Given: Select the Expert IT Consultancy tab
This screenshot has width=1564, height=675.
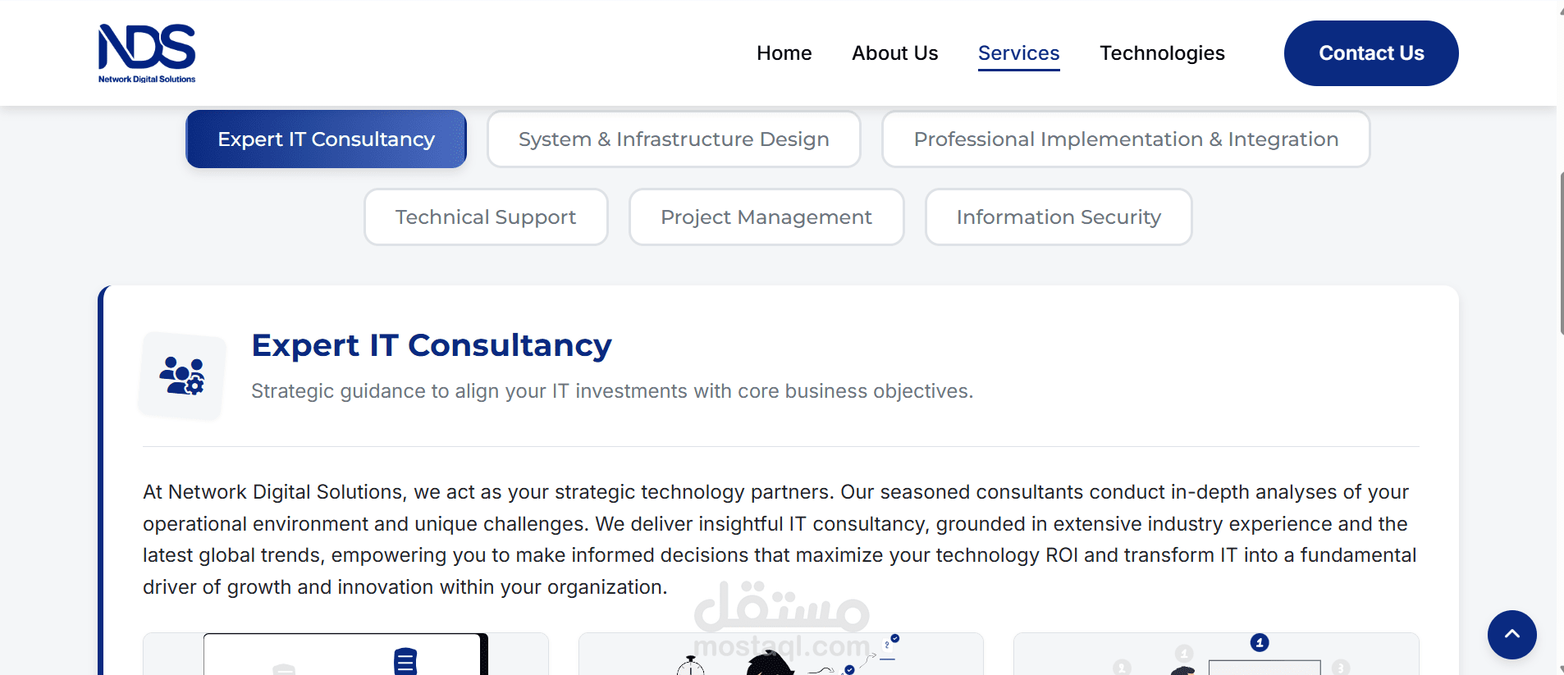Looking at the screenshot, I should (x=326, y=139).
